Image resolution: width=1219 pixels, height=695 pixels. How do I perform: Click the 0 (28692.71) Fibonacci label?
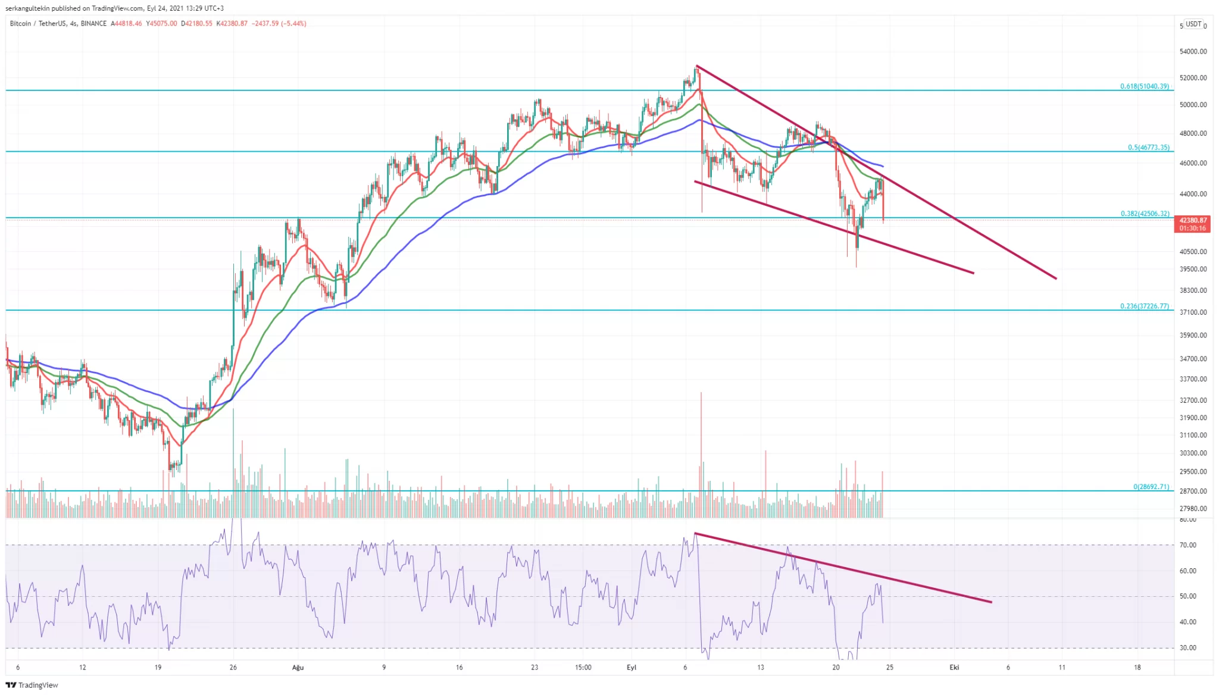[x=1151, y=487]
